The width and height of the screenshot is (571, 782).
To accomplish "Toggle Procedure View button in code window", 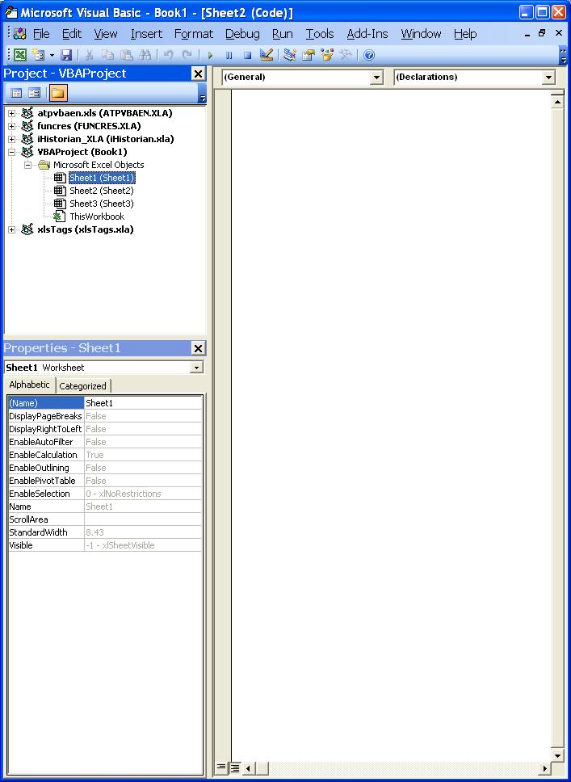I will click(x=220, y=767).
